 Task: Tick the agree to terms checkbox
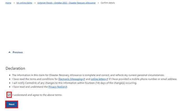click(x=9, y=95)
